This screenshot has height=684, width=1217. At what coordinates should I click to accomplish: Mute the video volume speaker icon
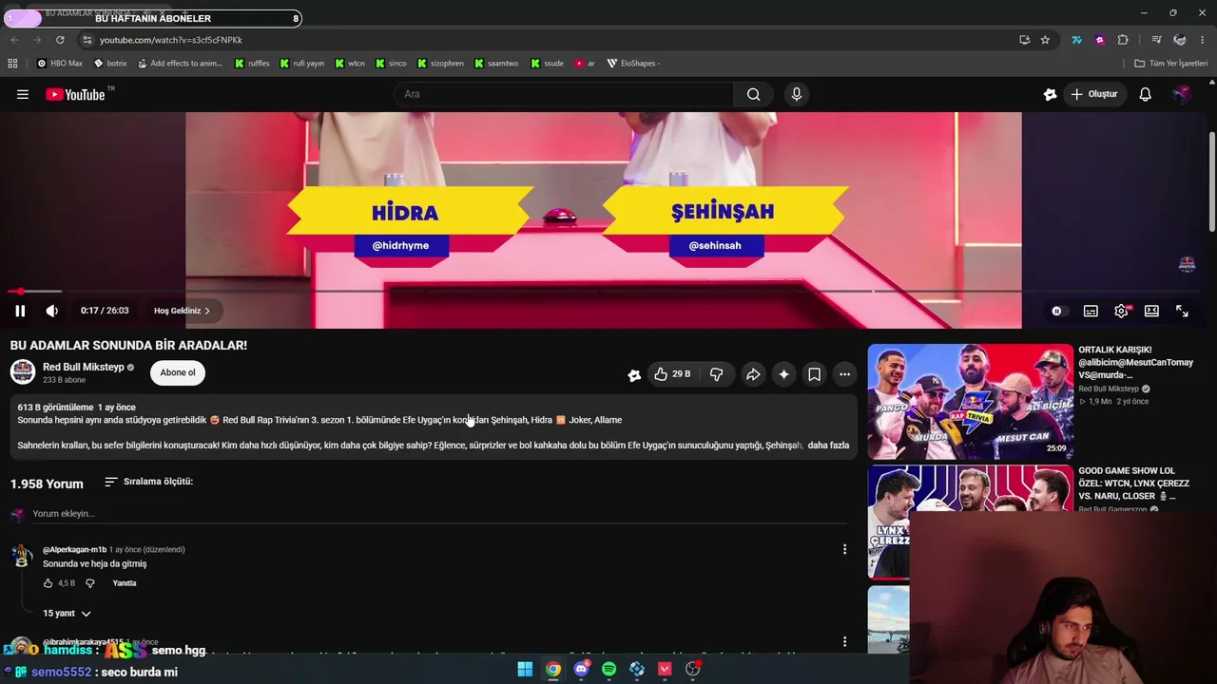click(52, 311)
